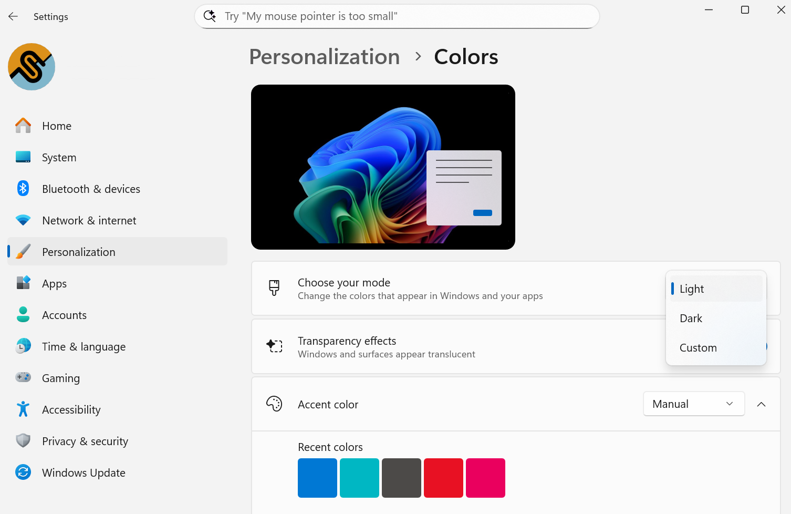Click the Home icon in sidebar
Image resolution: width=791 pixels, height=514 pixels.
click(x=23, y=126)
